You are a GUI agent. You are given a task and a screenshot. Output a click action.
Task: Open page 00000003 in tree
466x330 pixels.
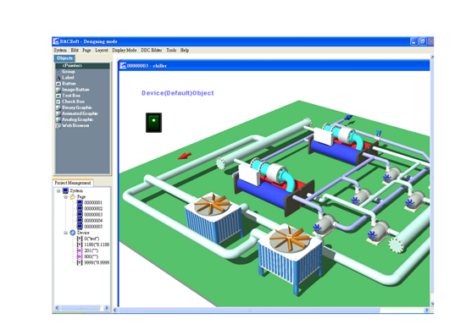[x=93, y=215]
